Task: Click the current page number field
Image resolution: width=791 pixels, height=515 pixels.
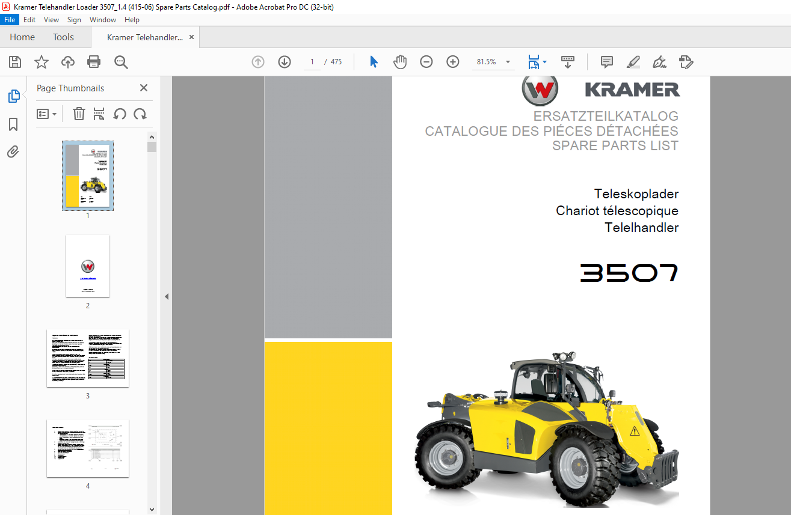Action: point(312,62)
